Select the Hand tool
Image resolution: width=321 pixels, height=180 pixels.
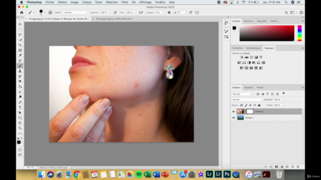point(20,123)
